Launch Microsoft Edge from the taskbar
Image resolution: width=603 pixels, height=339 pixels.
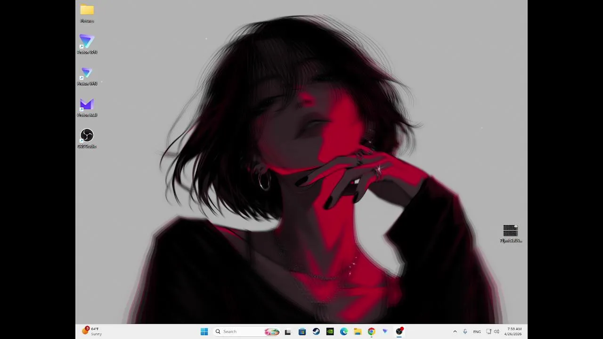tap(344, 331)
